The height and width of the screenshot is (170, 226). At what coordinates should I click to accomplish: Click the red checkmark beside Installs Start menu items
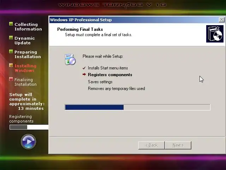coord(84,68)
